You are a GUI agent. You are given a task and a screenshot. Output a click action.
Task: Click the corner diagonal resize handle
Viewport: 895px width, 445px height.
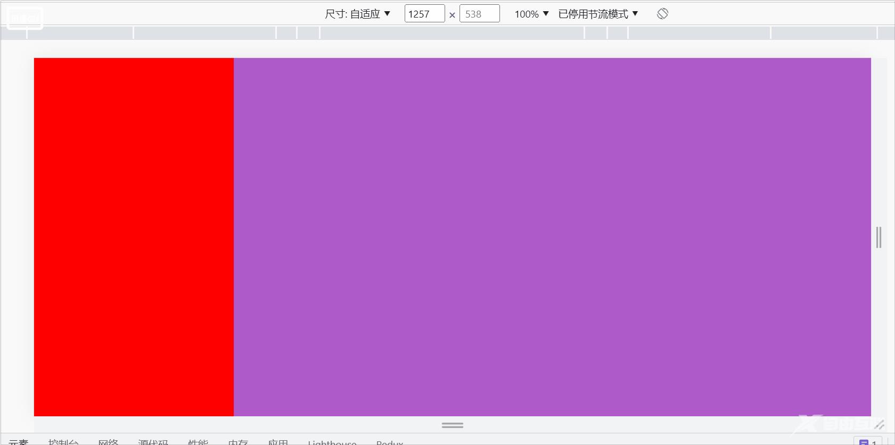point(879,425)
